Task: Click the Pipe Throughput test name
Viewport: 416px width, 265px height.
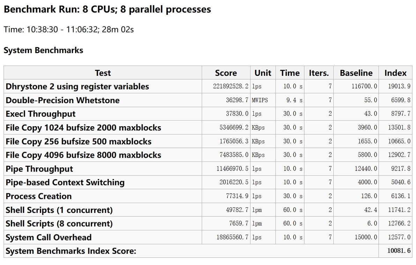Action: pyautogui.click(x=39, y=169)
